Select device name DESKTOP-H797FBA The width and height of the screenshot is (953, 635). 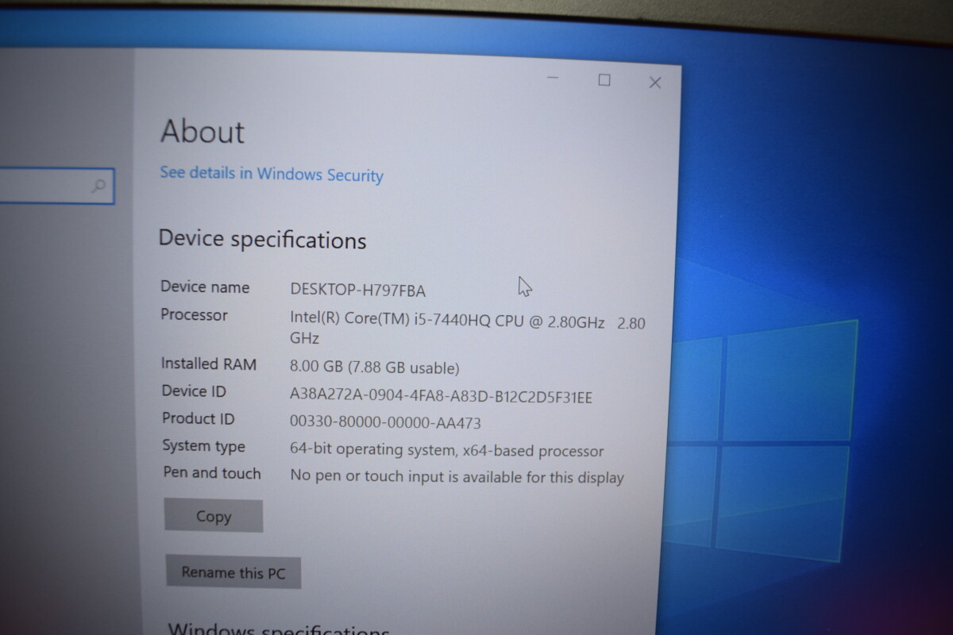(x=358, y=290)
